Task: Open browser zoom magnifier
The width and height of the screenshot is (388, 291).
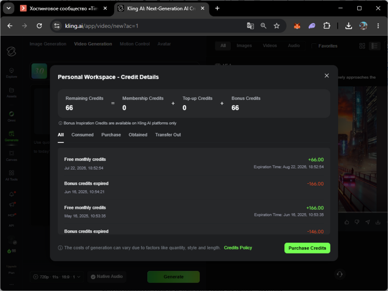Action: (263, 26)
